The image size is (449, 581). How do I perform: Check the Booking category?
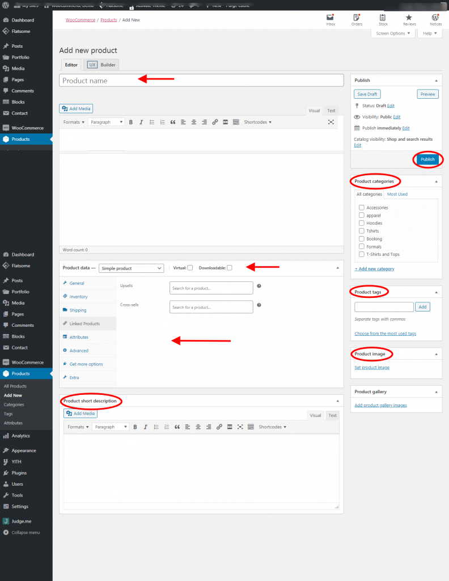pyautogui.click(x=362, y=239)
